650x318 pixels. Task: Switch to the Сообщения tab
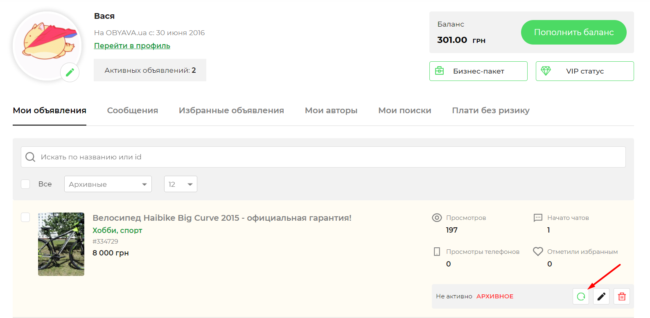[132, 110]
